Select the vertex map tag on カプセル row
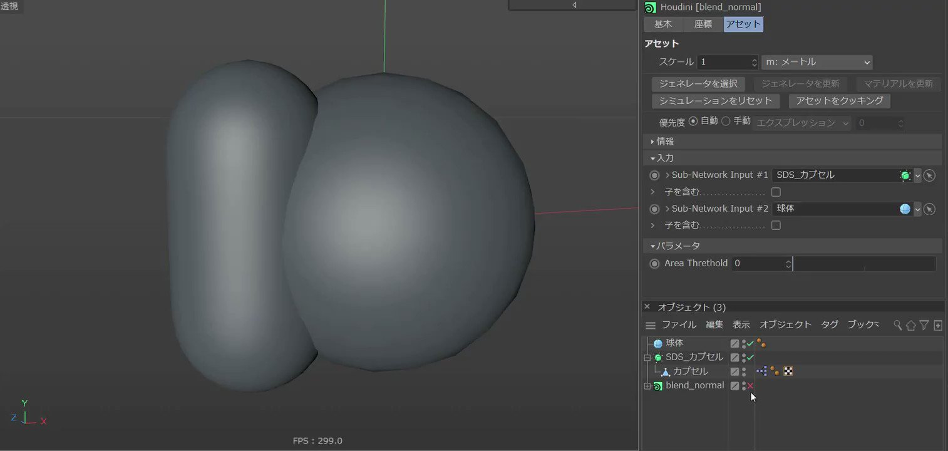This screenshot has height=451, width=948. [761, 371]
